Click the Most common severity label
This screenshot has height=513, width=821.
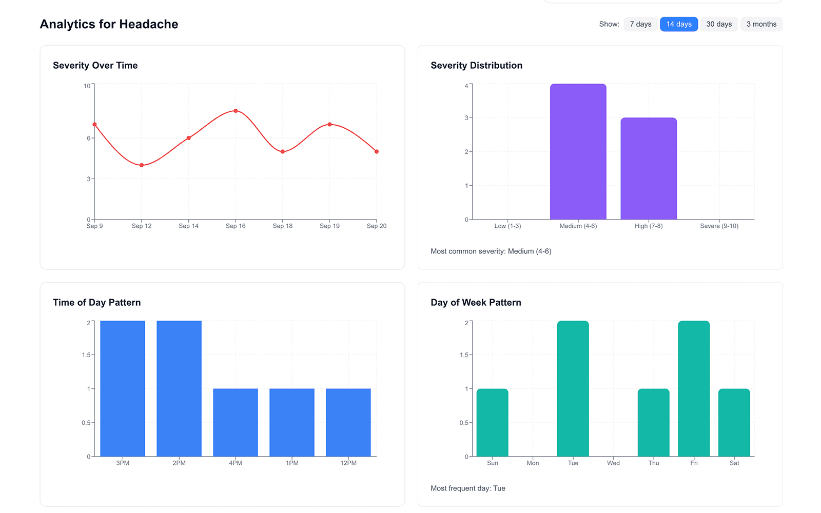click(x=491, y=251)
